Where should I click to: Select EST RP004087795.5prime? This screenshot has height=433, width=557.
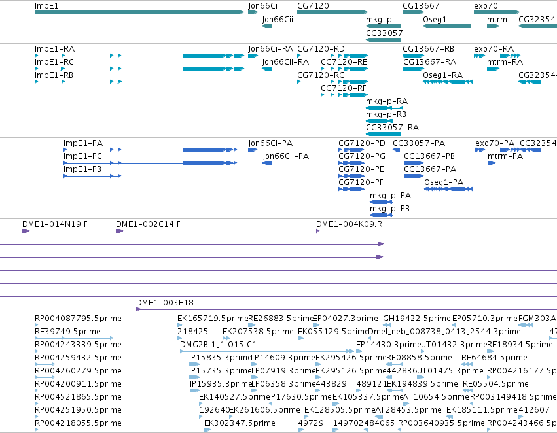36,325
